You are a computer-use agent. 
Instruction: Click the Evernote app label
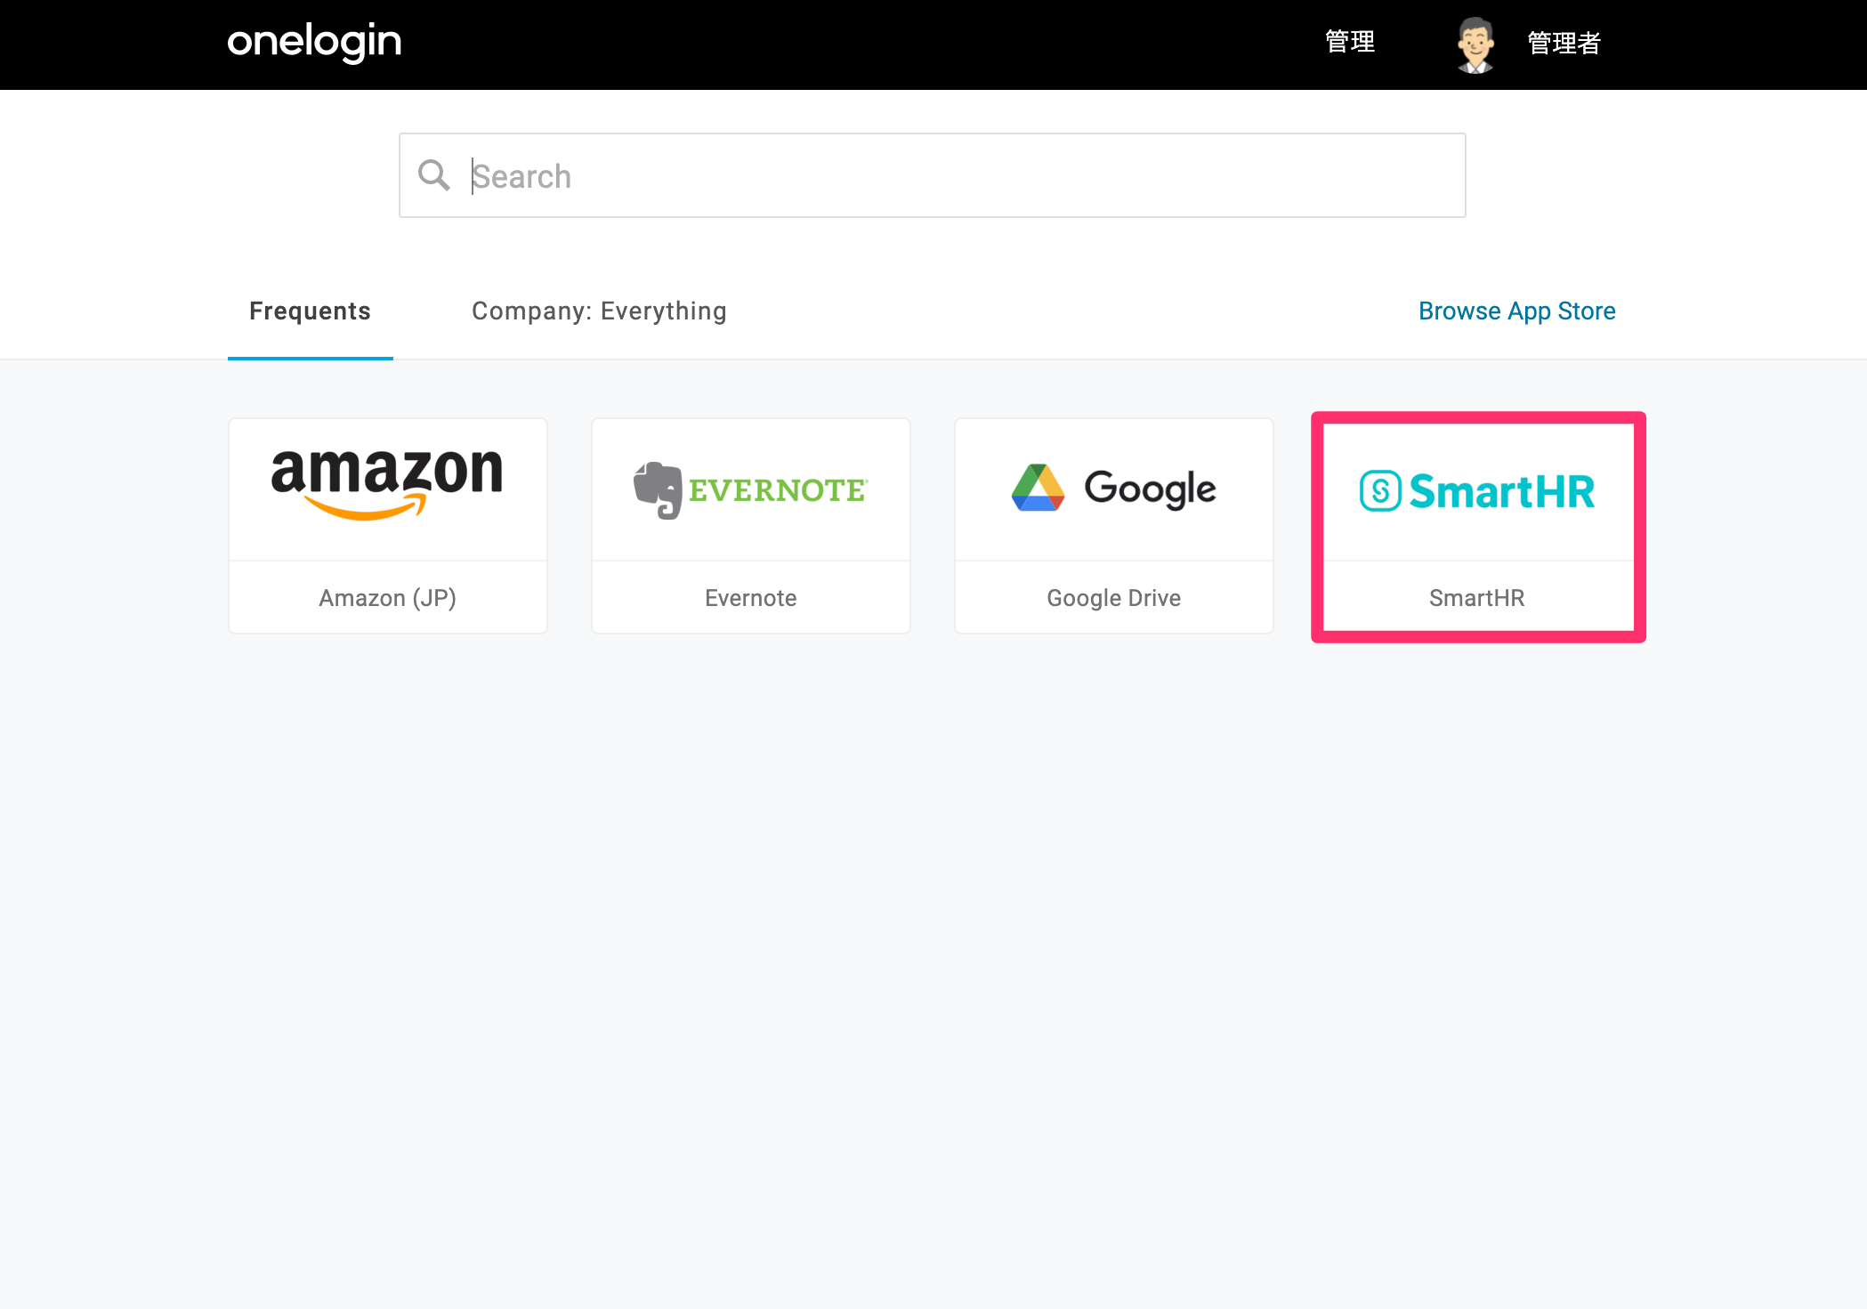751,598
